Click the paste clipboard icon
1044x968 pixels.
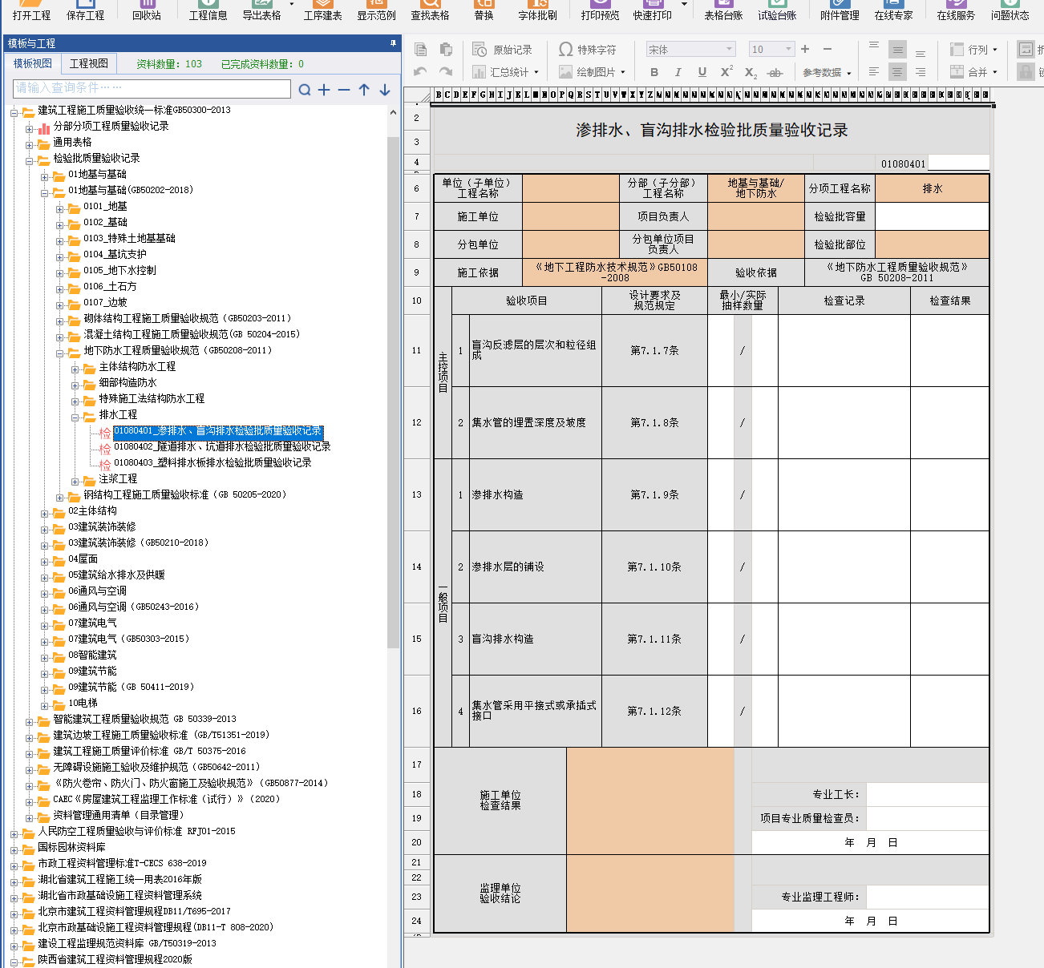pos(446,50)
